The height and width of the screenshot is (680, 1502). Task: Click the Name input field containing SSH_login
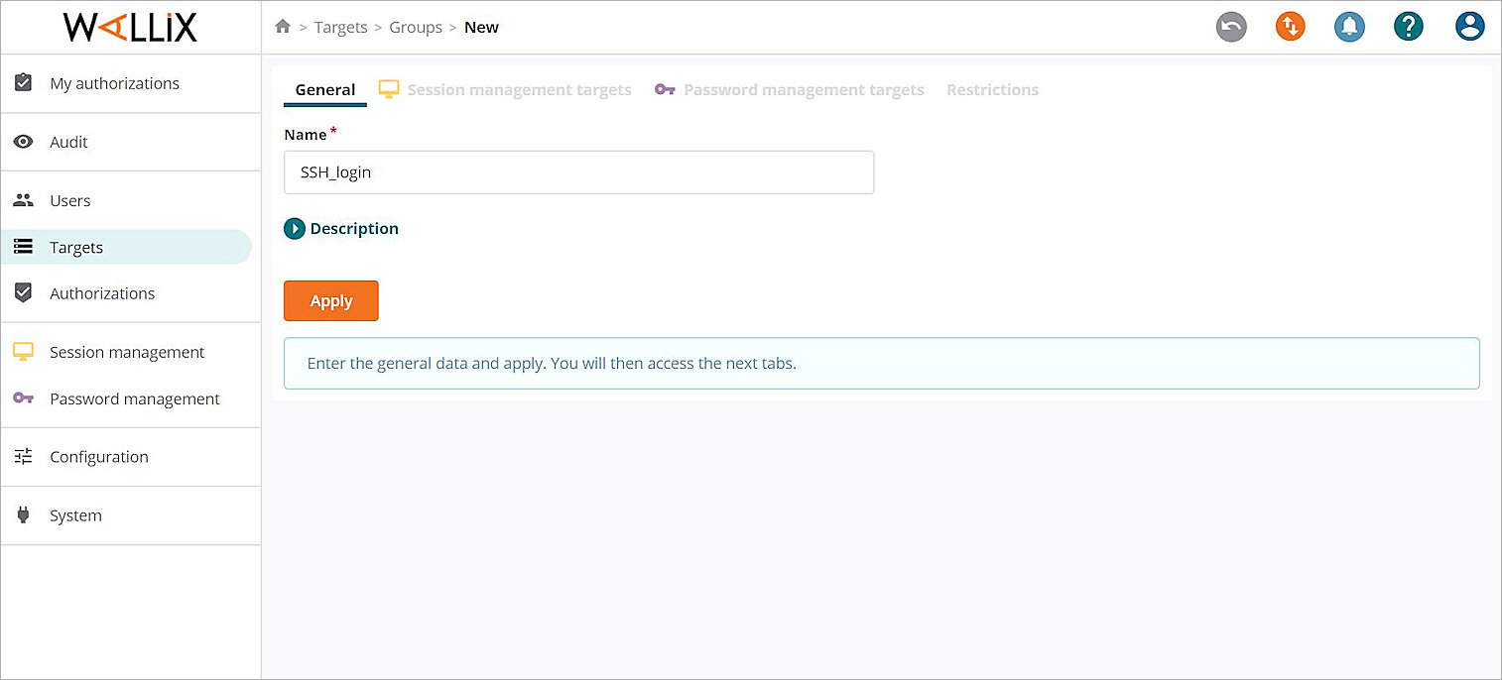pyautogui.click(x=578, y=171)
